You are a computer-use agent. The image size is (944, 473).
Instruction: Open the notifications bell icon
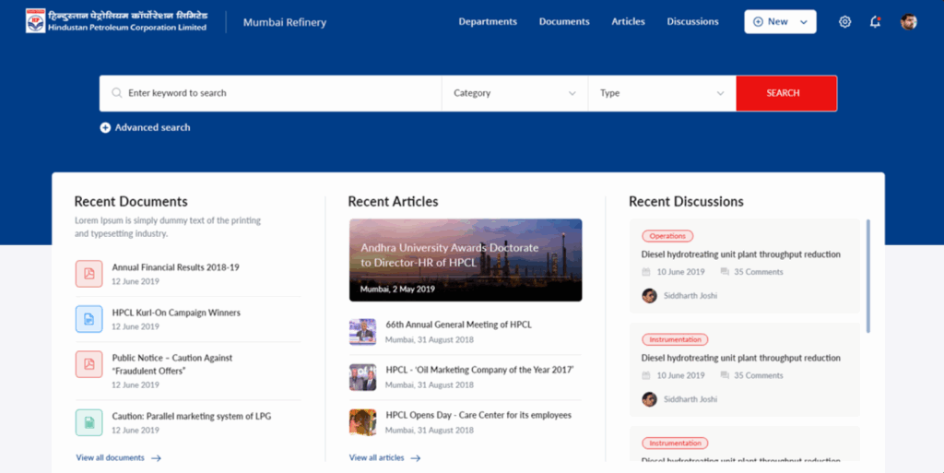pos(876,21)
